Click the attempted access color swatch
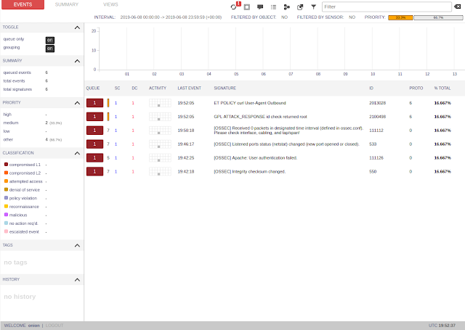This screenshot has width=465, height=330. tap(7, 181)
